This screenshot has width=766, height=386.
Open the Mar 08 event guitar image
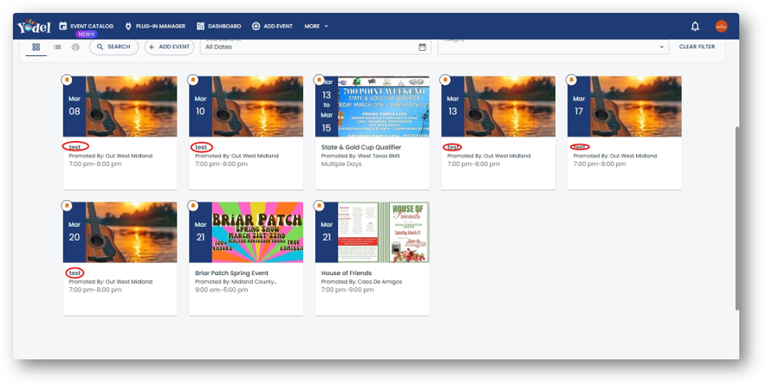132,107
